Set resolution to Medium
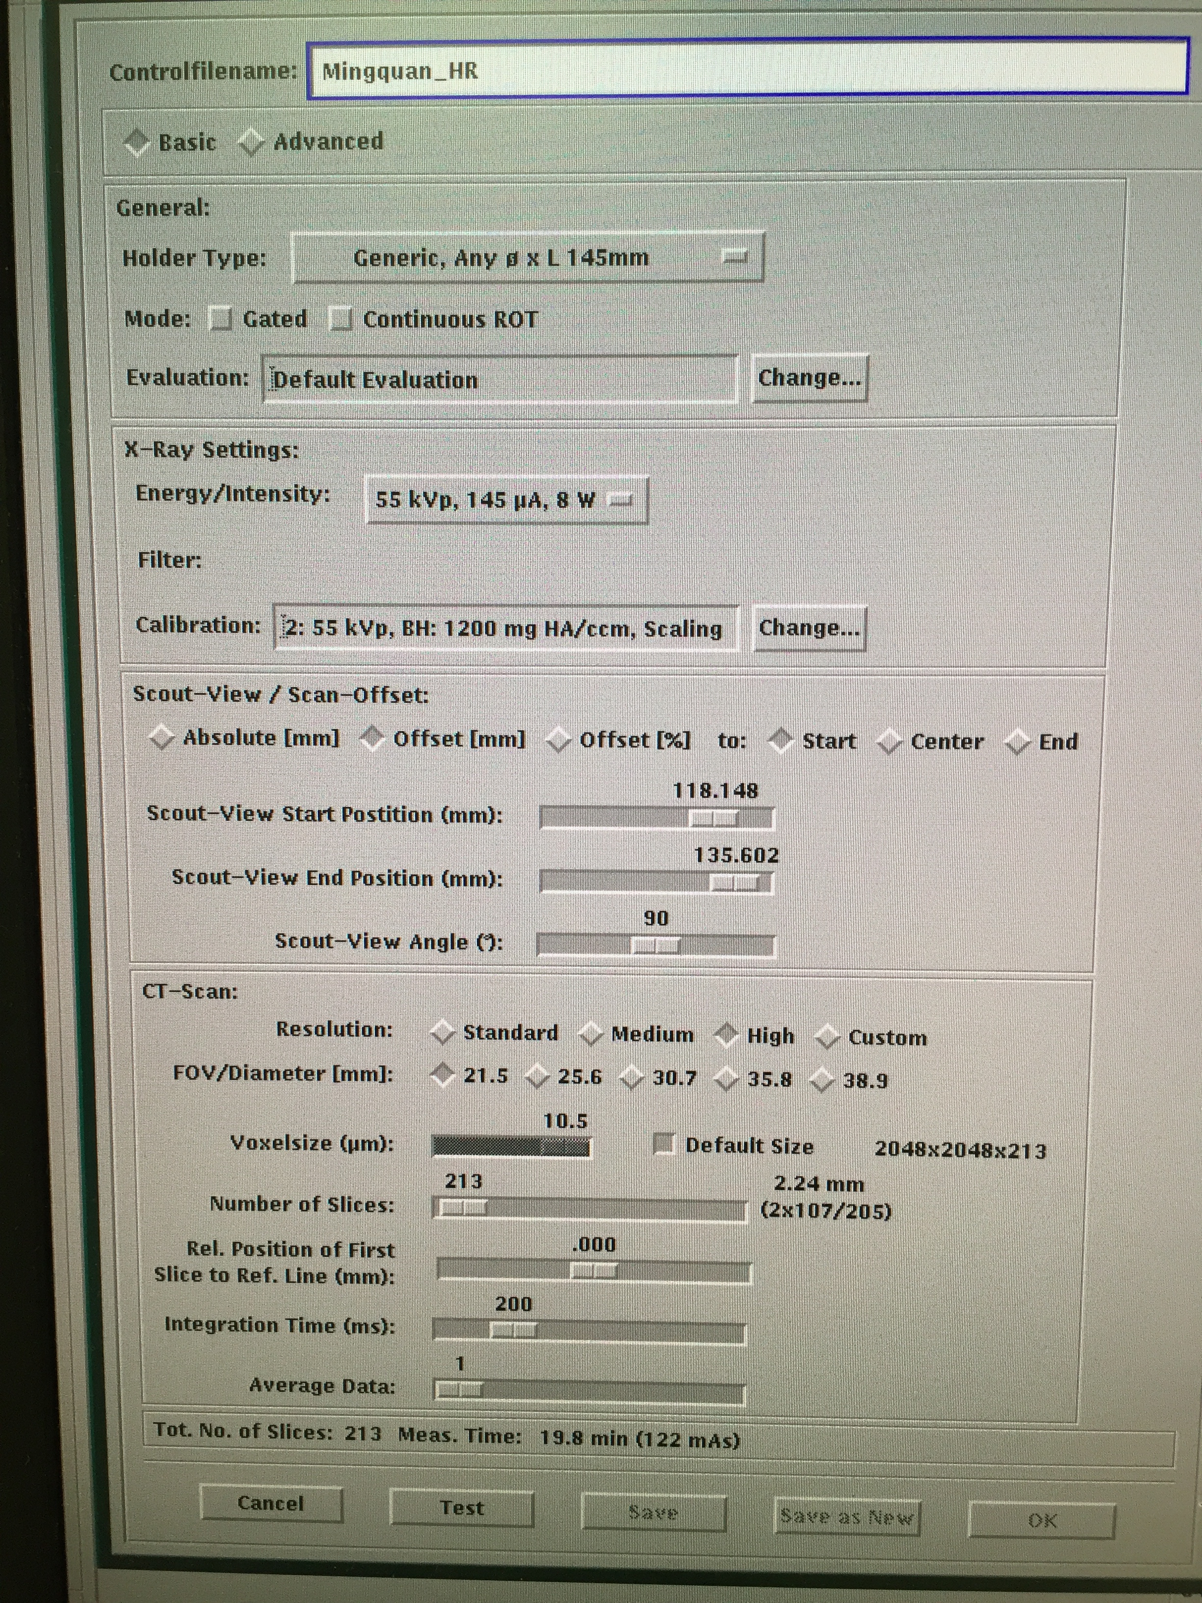The height and width of the screenshot is (1603, 1202). (x=591, y=1034)
